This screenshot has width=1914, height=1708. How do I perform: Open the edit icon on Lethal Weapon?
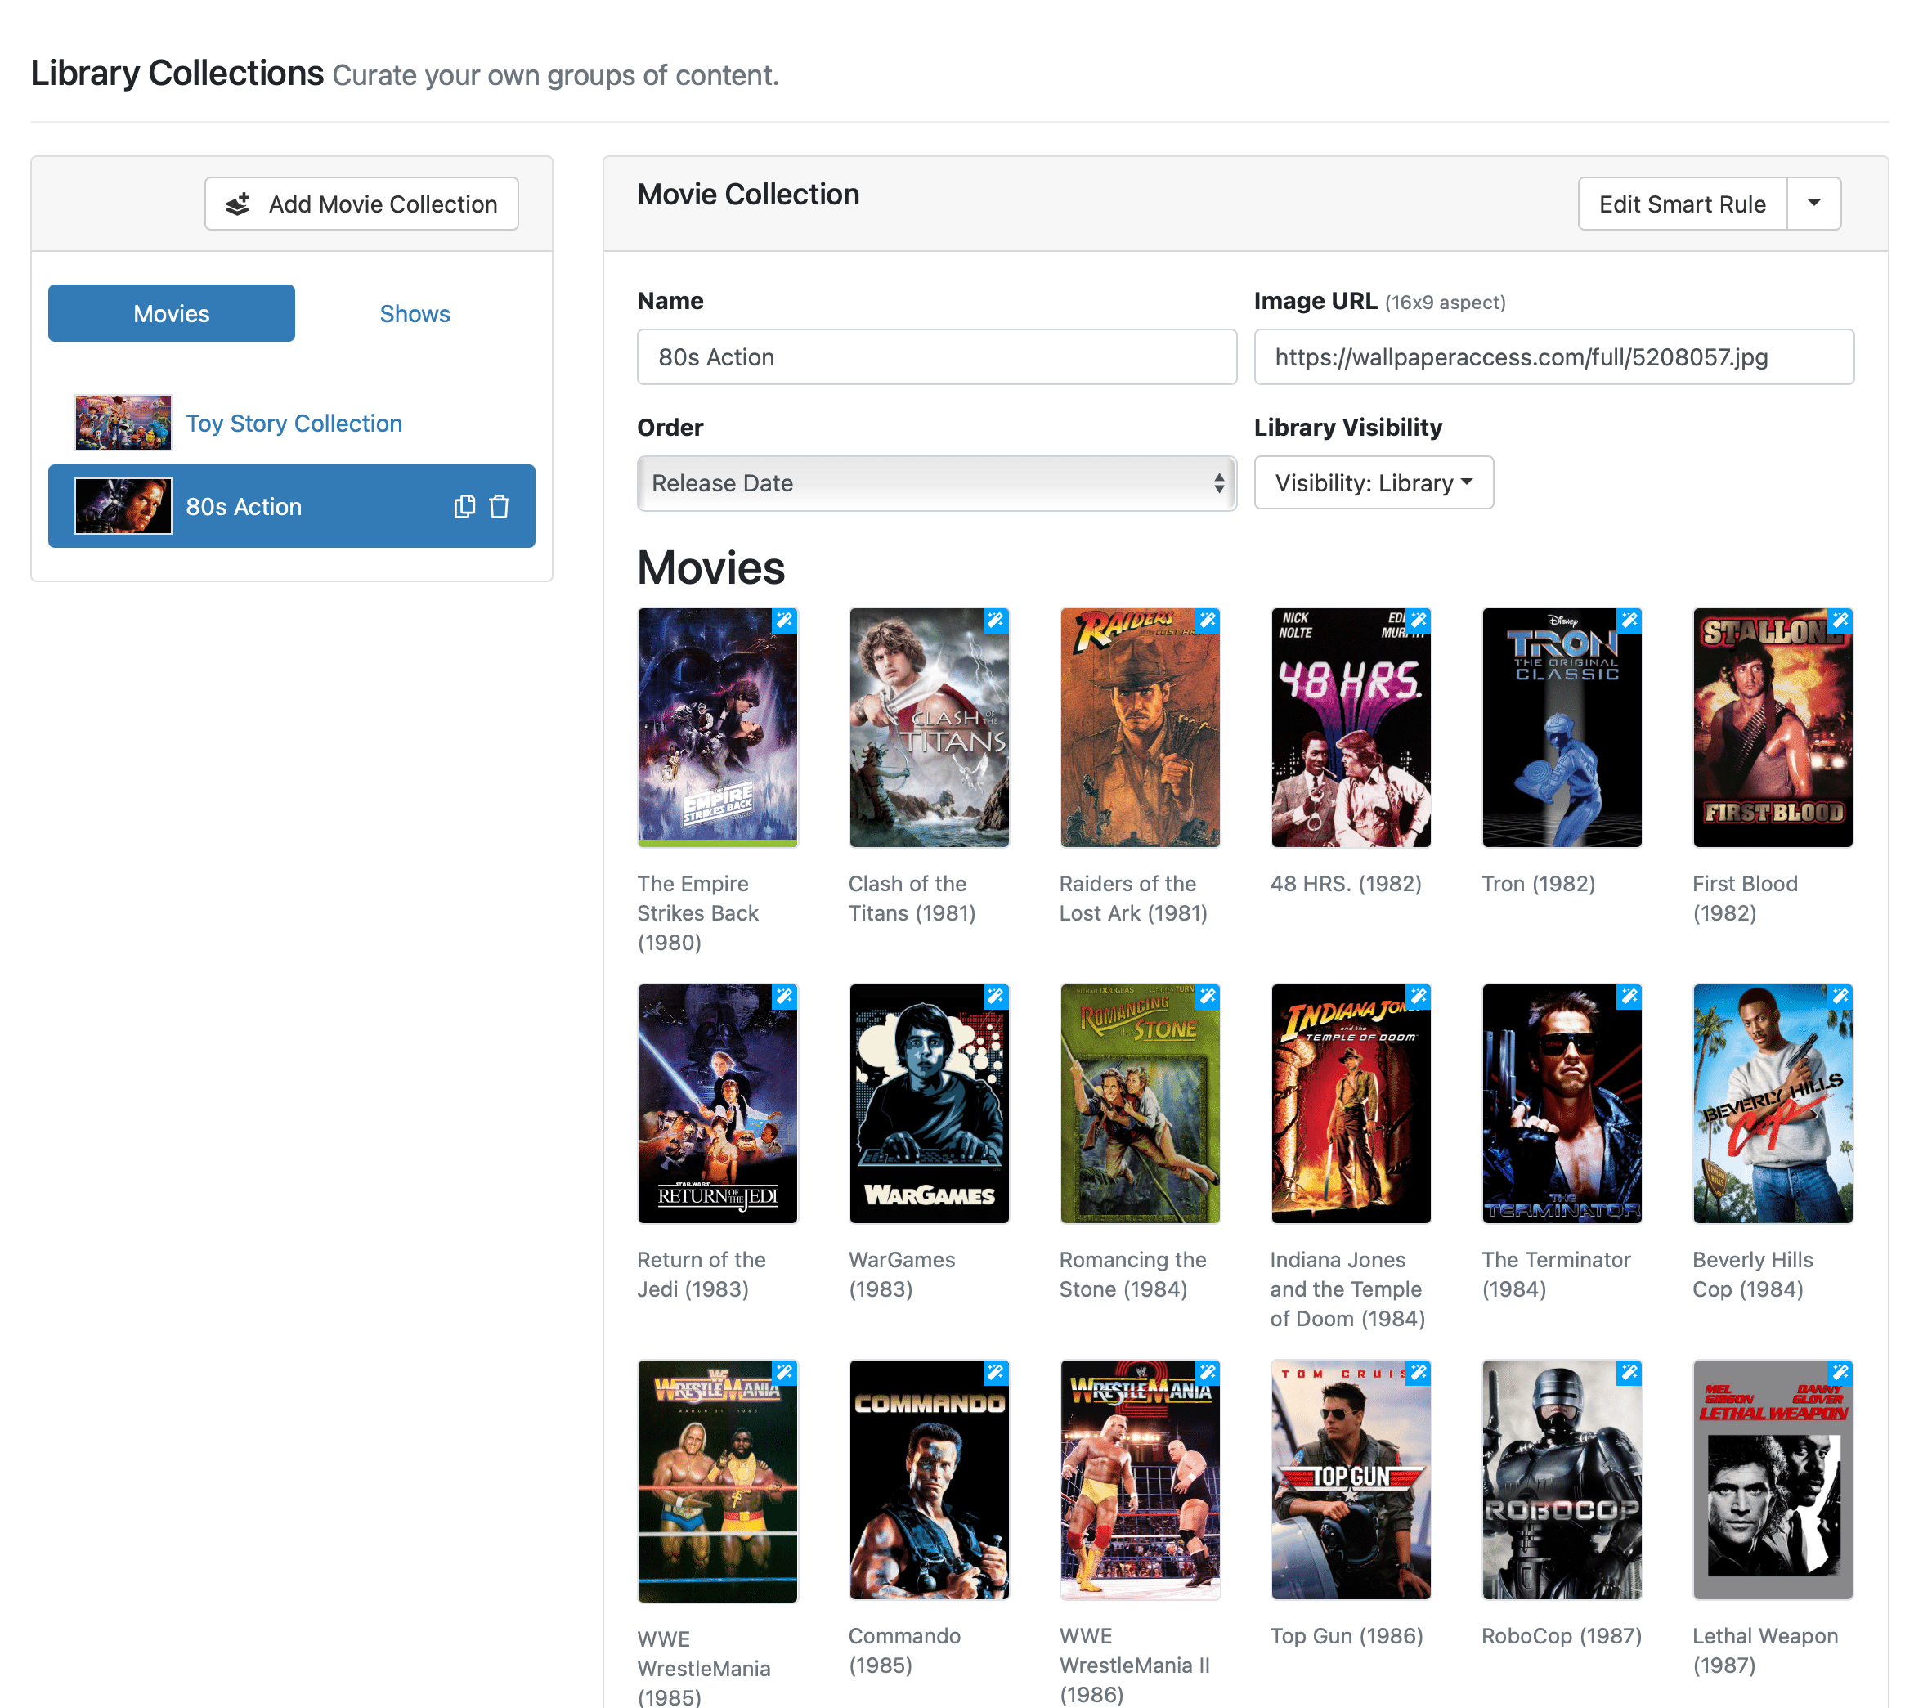(1840, 1373)
